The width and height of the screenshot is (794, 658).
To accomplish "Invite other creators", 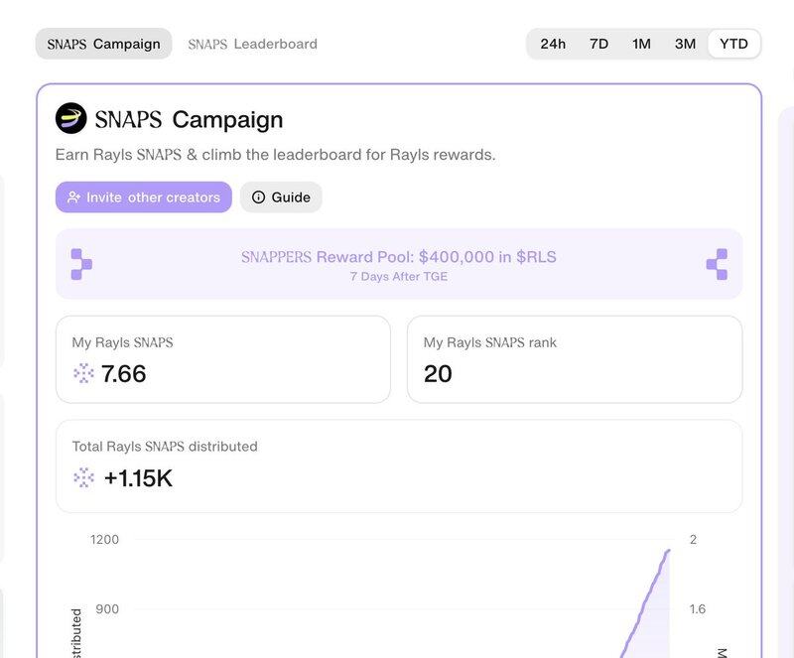I will click(x=144, y=197).
